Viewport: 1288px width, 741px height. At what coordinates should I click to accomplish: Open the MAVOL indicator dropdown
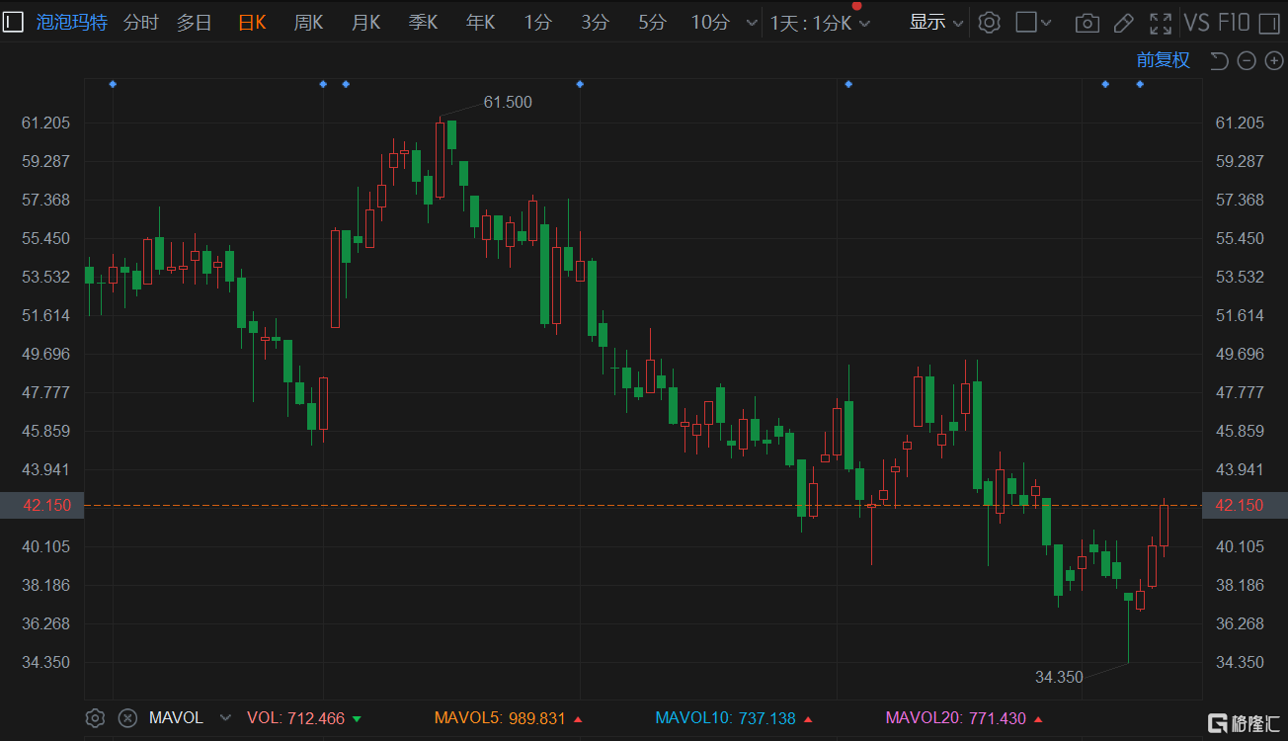pos(225,718)
